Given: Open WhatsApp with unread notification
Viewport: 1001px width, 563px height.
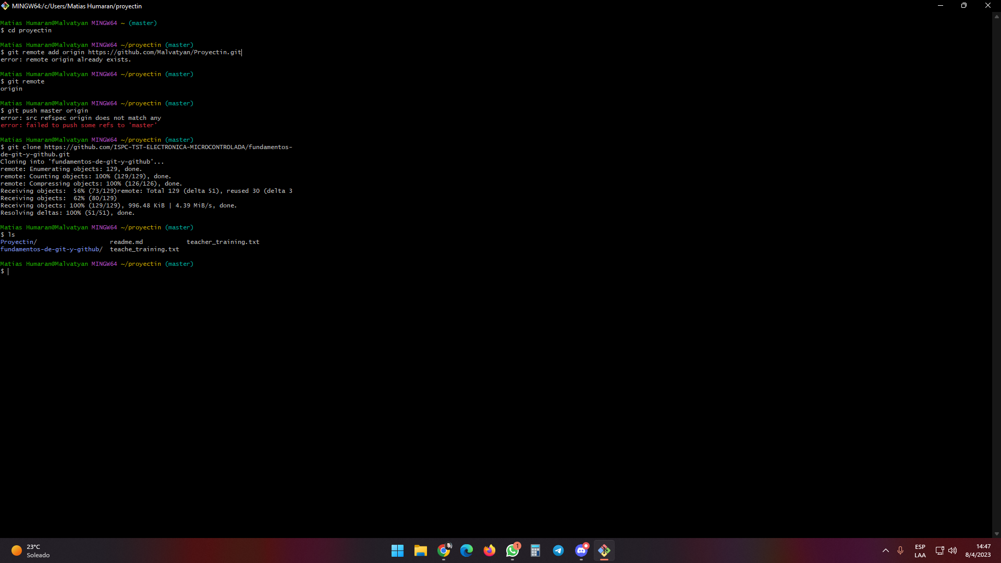Looking at the screenshot, I should 512,550.
